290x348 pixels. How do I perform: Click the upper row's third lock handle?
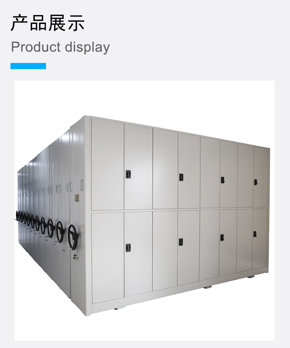tap(222, 180)
